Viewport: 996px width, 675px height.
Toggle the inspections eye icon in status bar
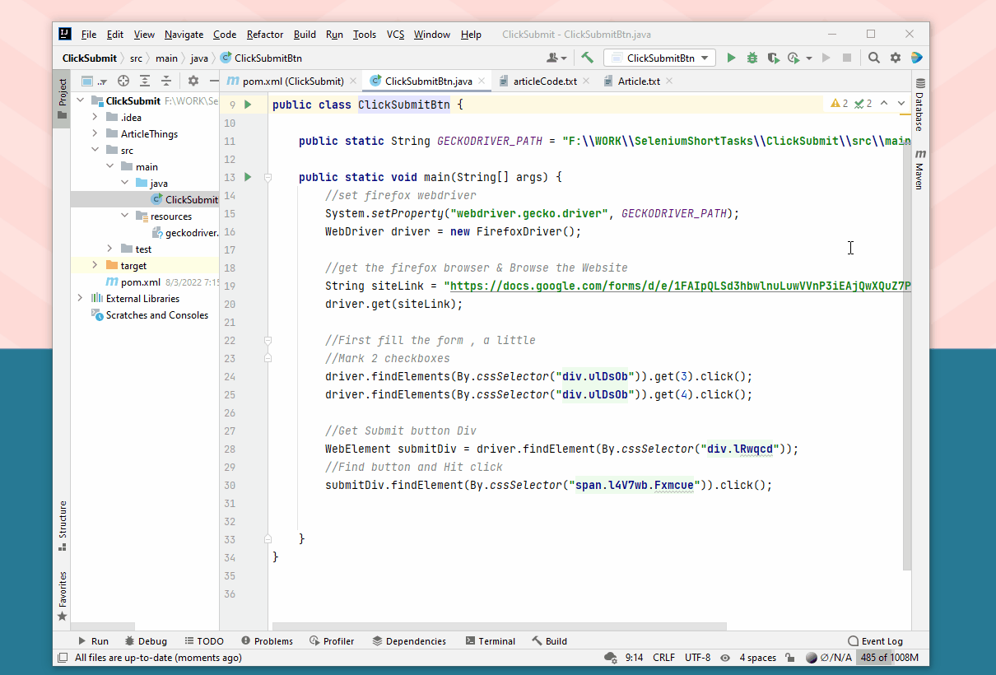tap(725, 658)
